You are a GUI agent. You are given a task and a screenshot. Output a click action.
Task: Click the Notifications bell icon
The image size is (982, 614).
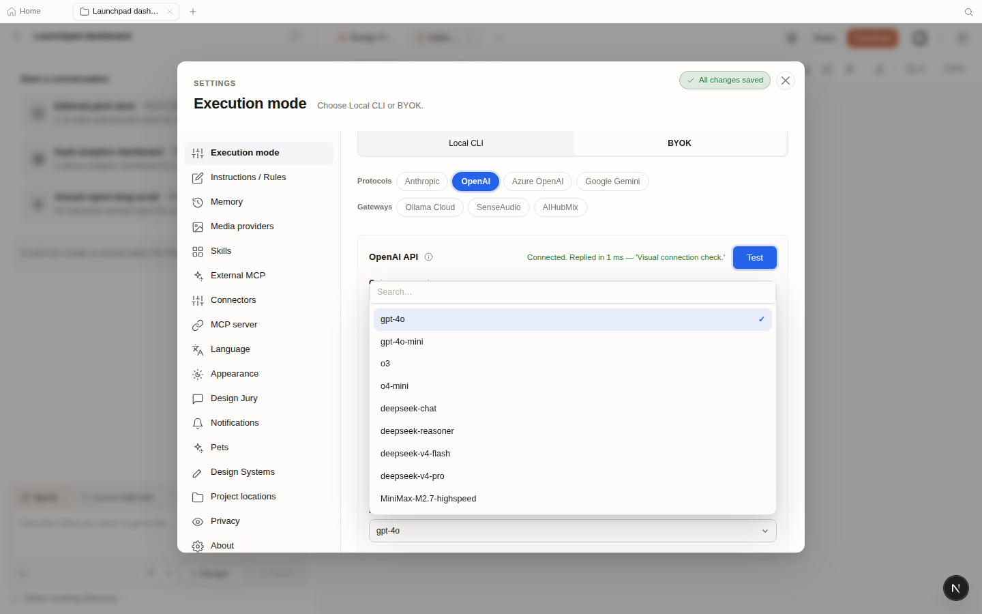click(x=198, y=424)
